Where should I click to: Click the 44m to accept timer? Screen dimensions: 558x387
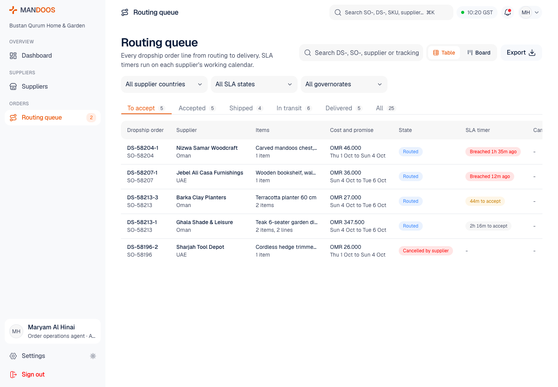click(485, 201)
